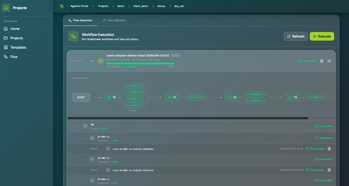Click the rerun icon for job #4872
349x186 pixels.
point(329,61)
